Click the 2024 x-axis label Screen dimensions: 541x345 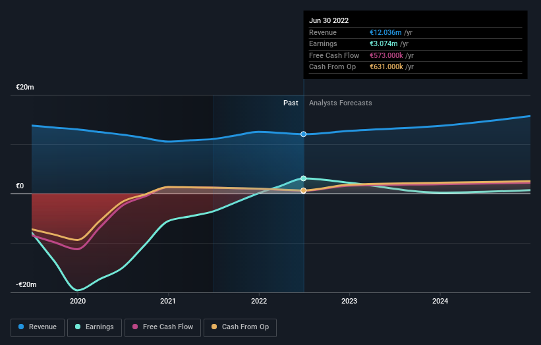tap(440, 301)
